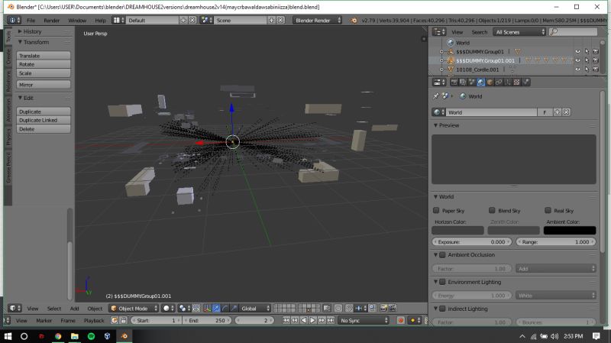Viewport: 611px width, 343px height.
Task: Click the add new World plus icon
Action: pyautogui.click(x=558, y=112)
